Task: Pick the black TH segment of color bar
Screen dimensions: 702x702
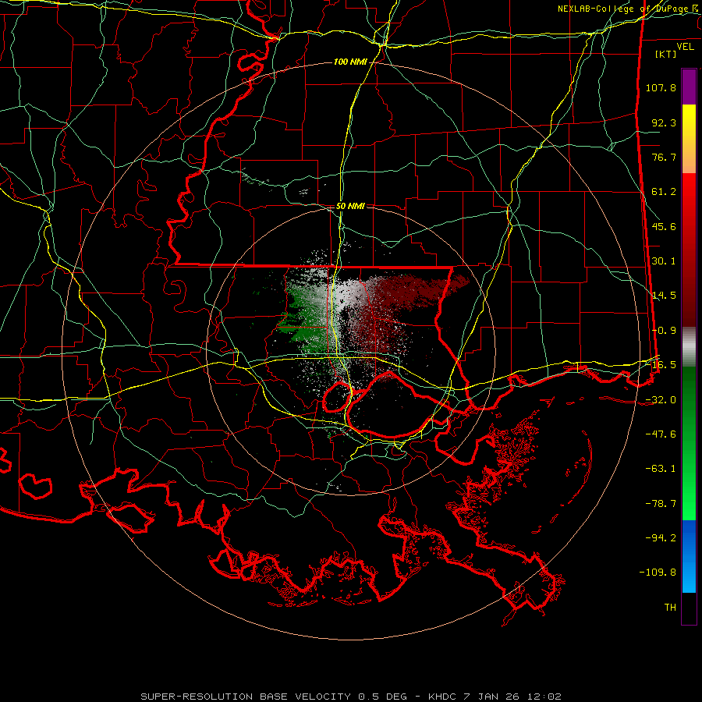Action: click(x=689, y=608)
